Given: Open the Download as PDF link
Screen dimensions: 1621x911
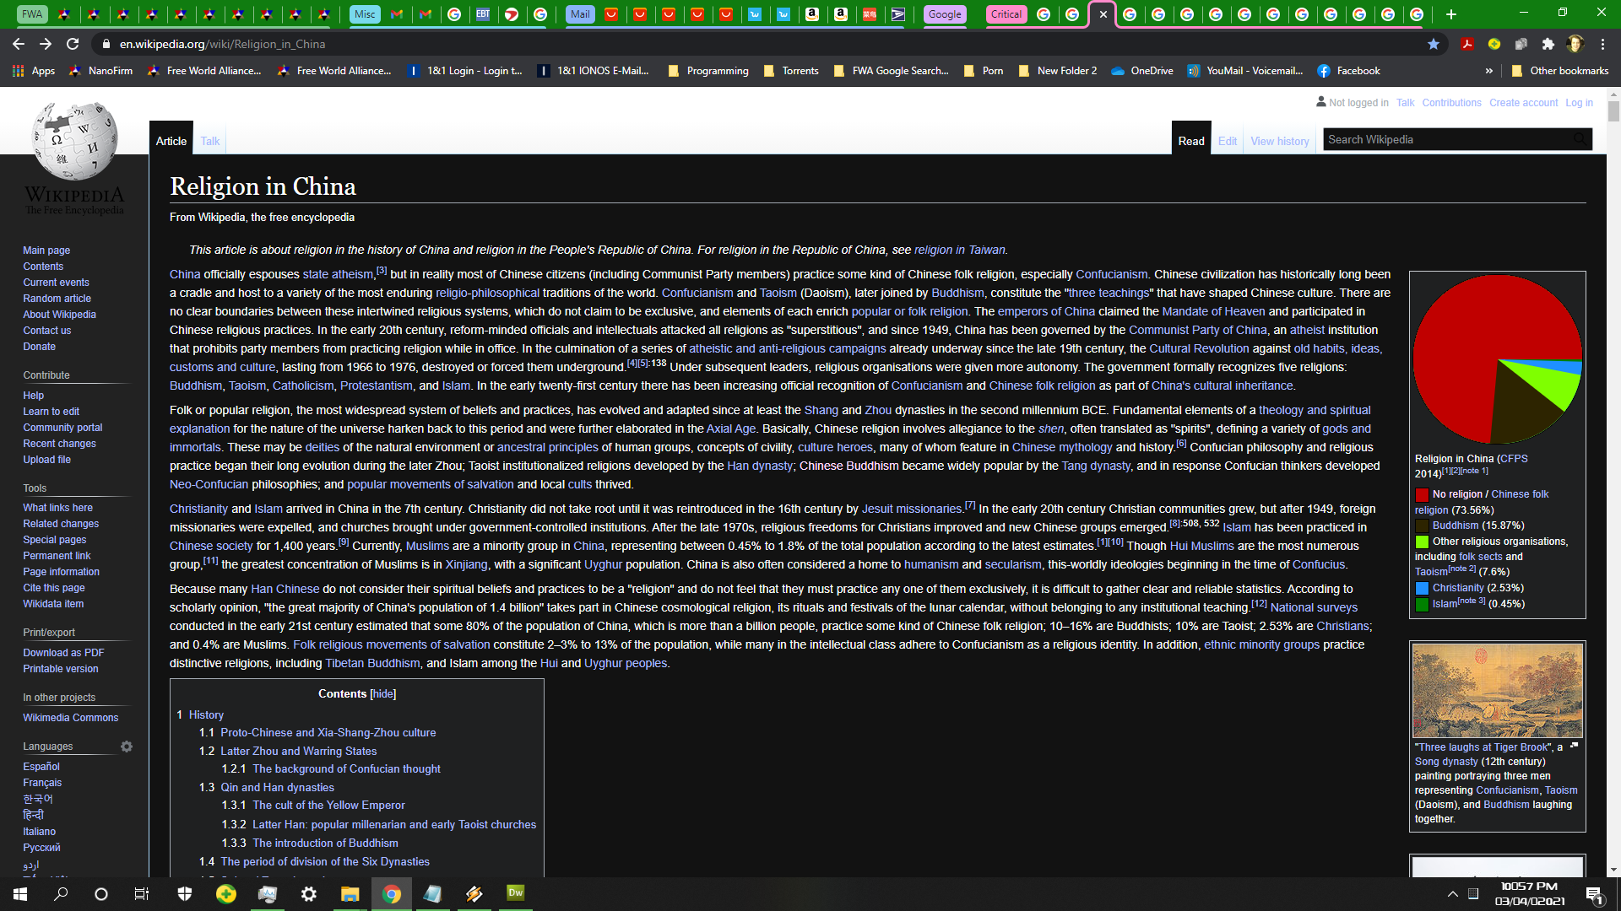Looking at the screenshot, I should (63, 653).
